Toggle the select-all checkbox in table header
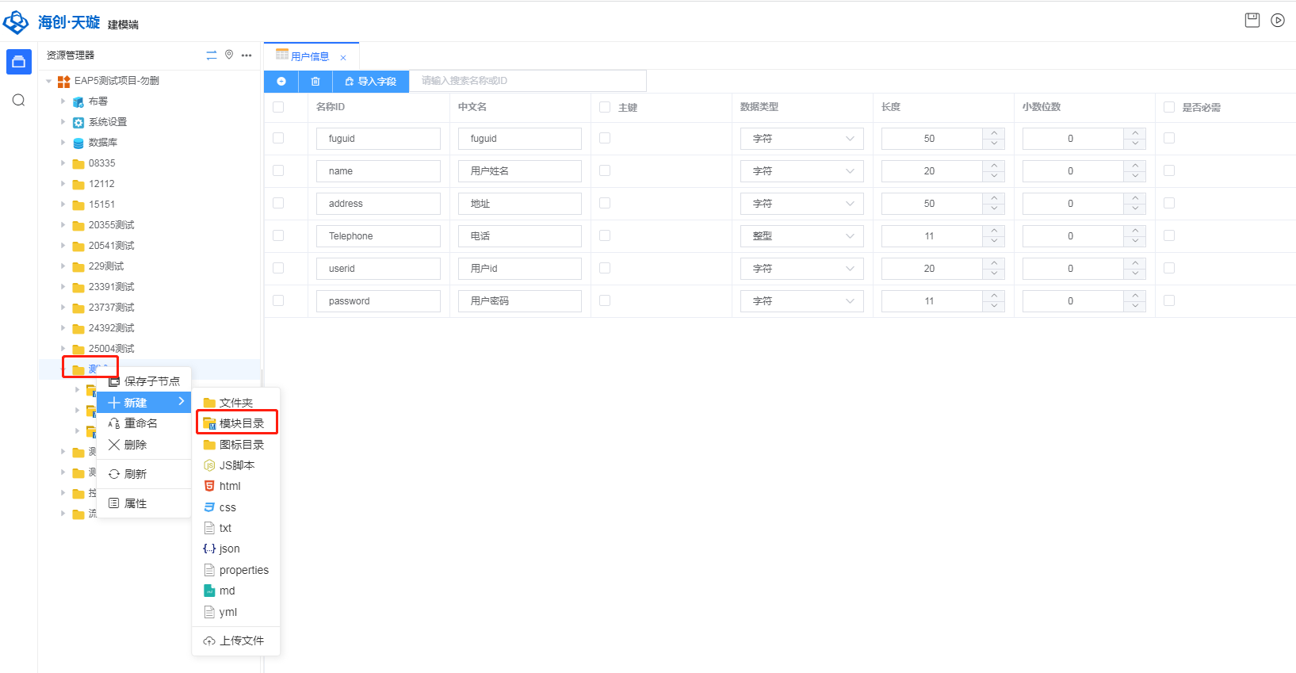This screenshot has width=1296, height=673. tap(278, 107)
